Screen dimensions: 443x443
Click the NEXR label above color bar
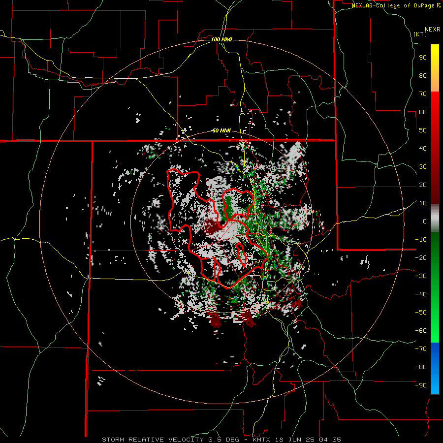(x=433, y=30)
